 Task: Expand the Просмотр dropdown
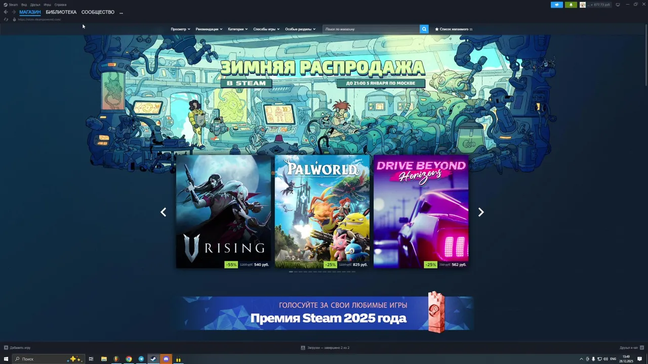tap(180, 29)
